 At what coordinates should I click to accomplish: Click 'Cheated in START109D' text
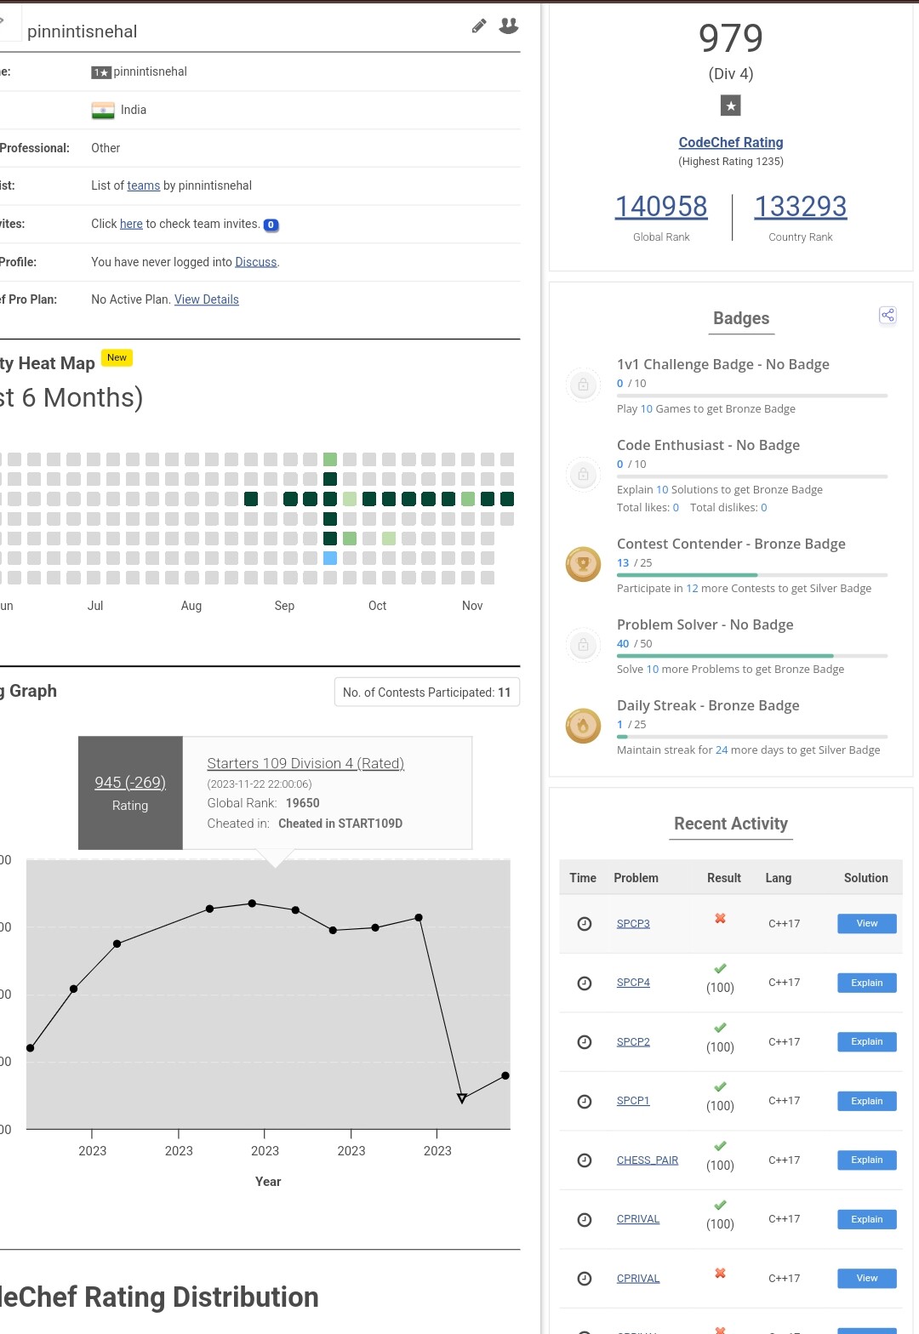pos(340,824)
